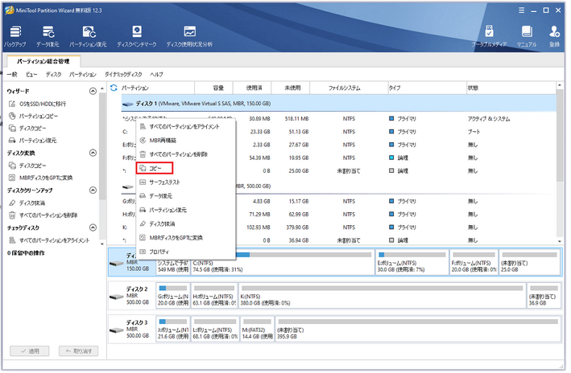The height and width of the screenshot is (373, 571).
Task: Launch データ復元 from the top toolbar
Action: pos(48,36)
